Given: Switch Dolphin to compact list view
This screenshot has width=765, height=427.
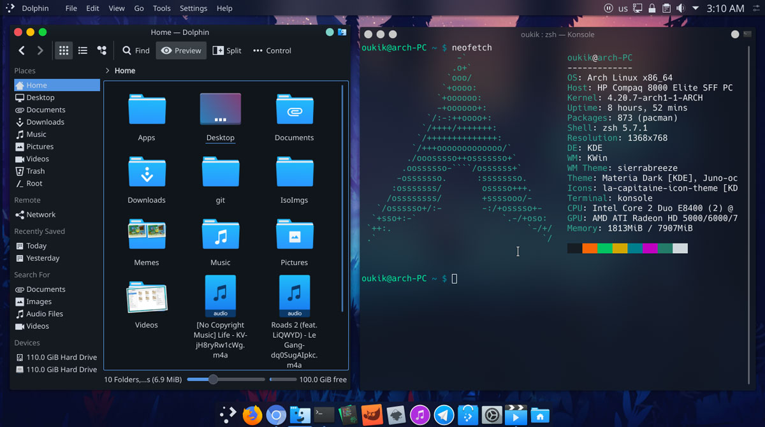Looking at the screenshot, I should point(82,50).
